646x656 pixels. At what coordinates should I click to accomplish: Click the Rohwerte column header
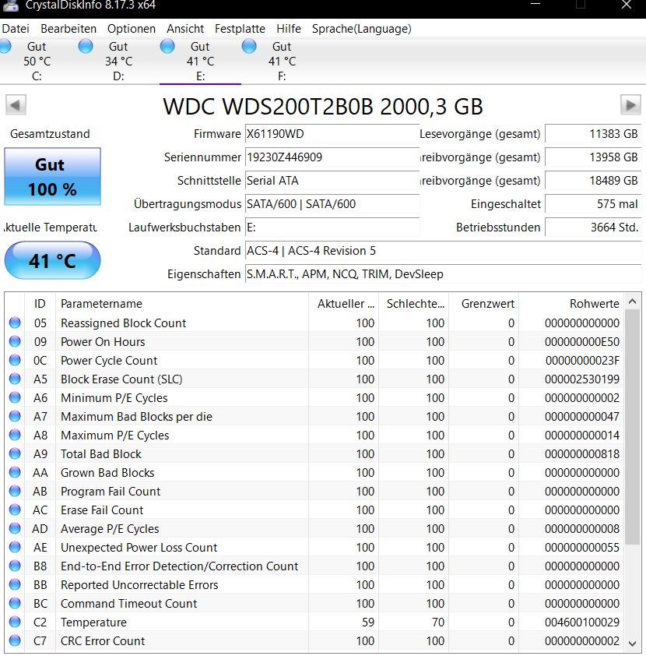point(571,304)
